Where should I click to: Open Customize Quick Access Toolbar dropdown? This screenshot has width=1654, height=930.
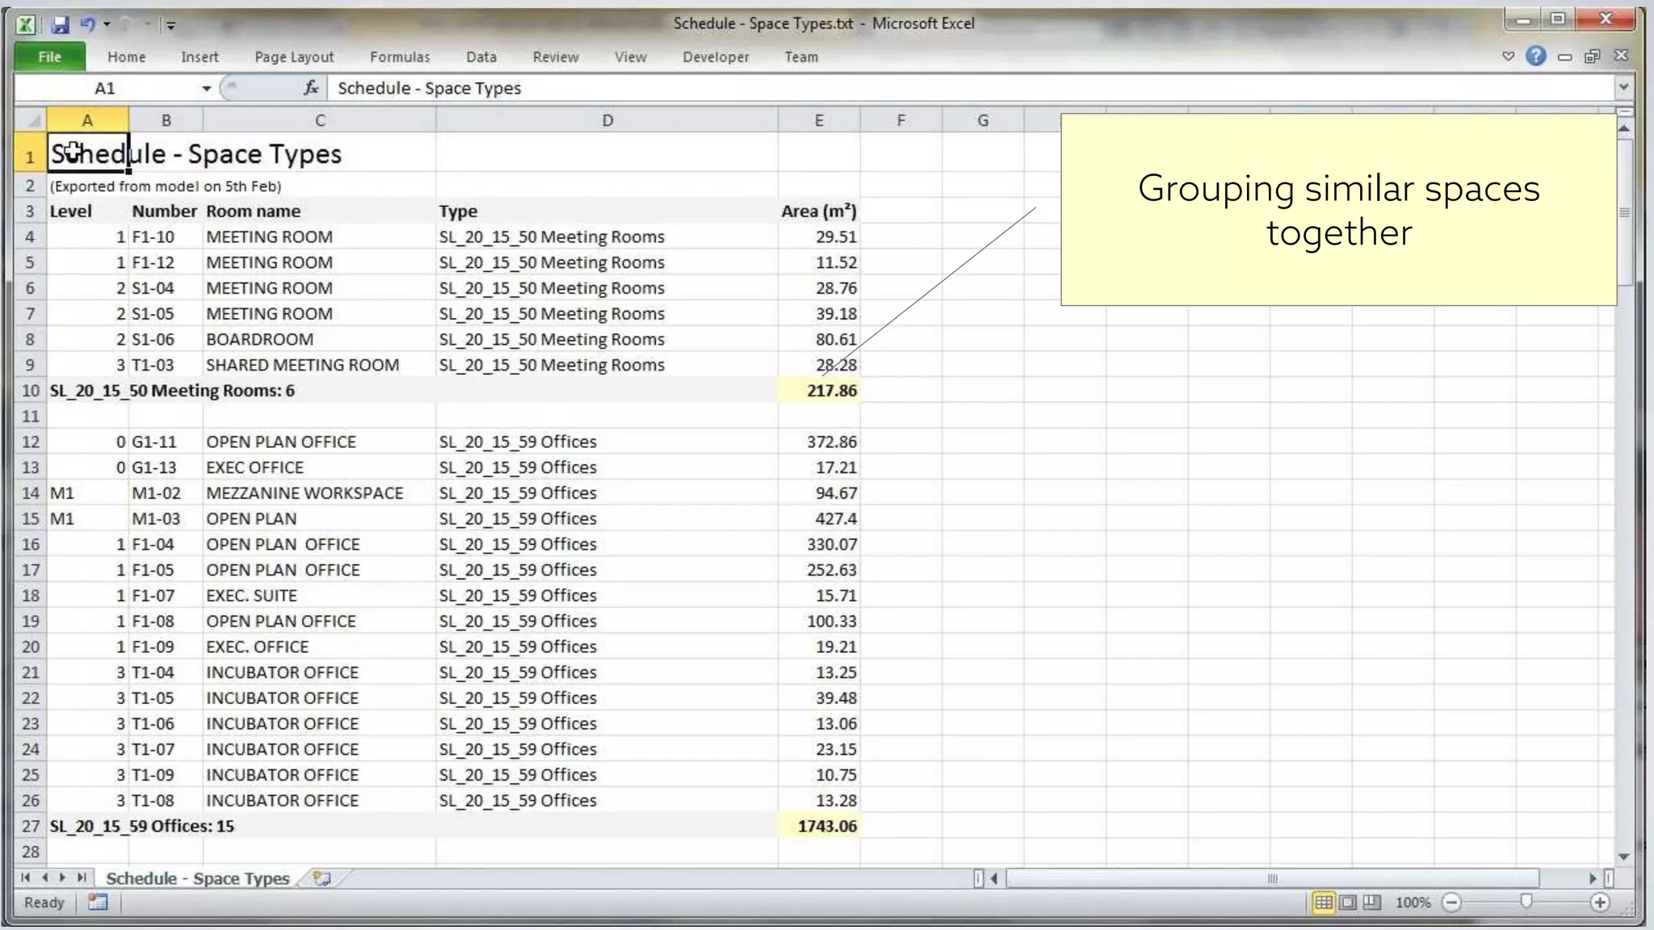[x=170, y=25]
